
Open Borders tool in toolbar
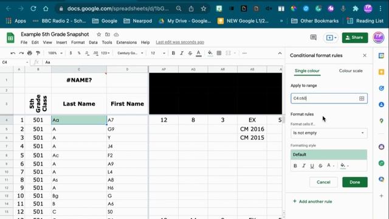[219, 53]
